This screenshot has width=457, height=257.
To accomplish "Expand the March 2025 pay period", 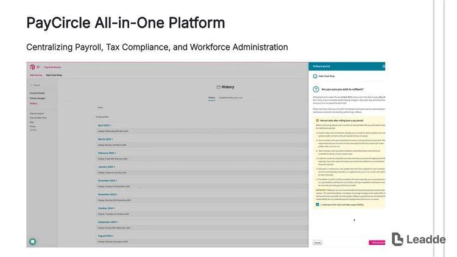I will tap(105, 139).
